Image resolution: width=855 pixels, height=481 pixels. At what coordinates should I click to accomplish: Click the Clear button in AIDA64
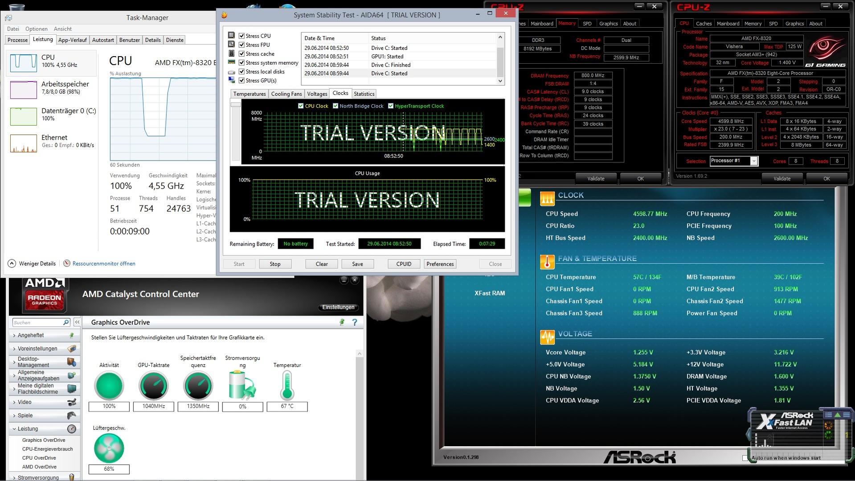(322, 264)
